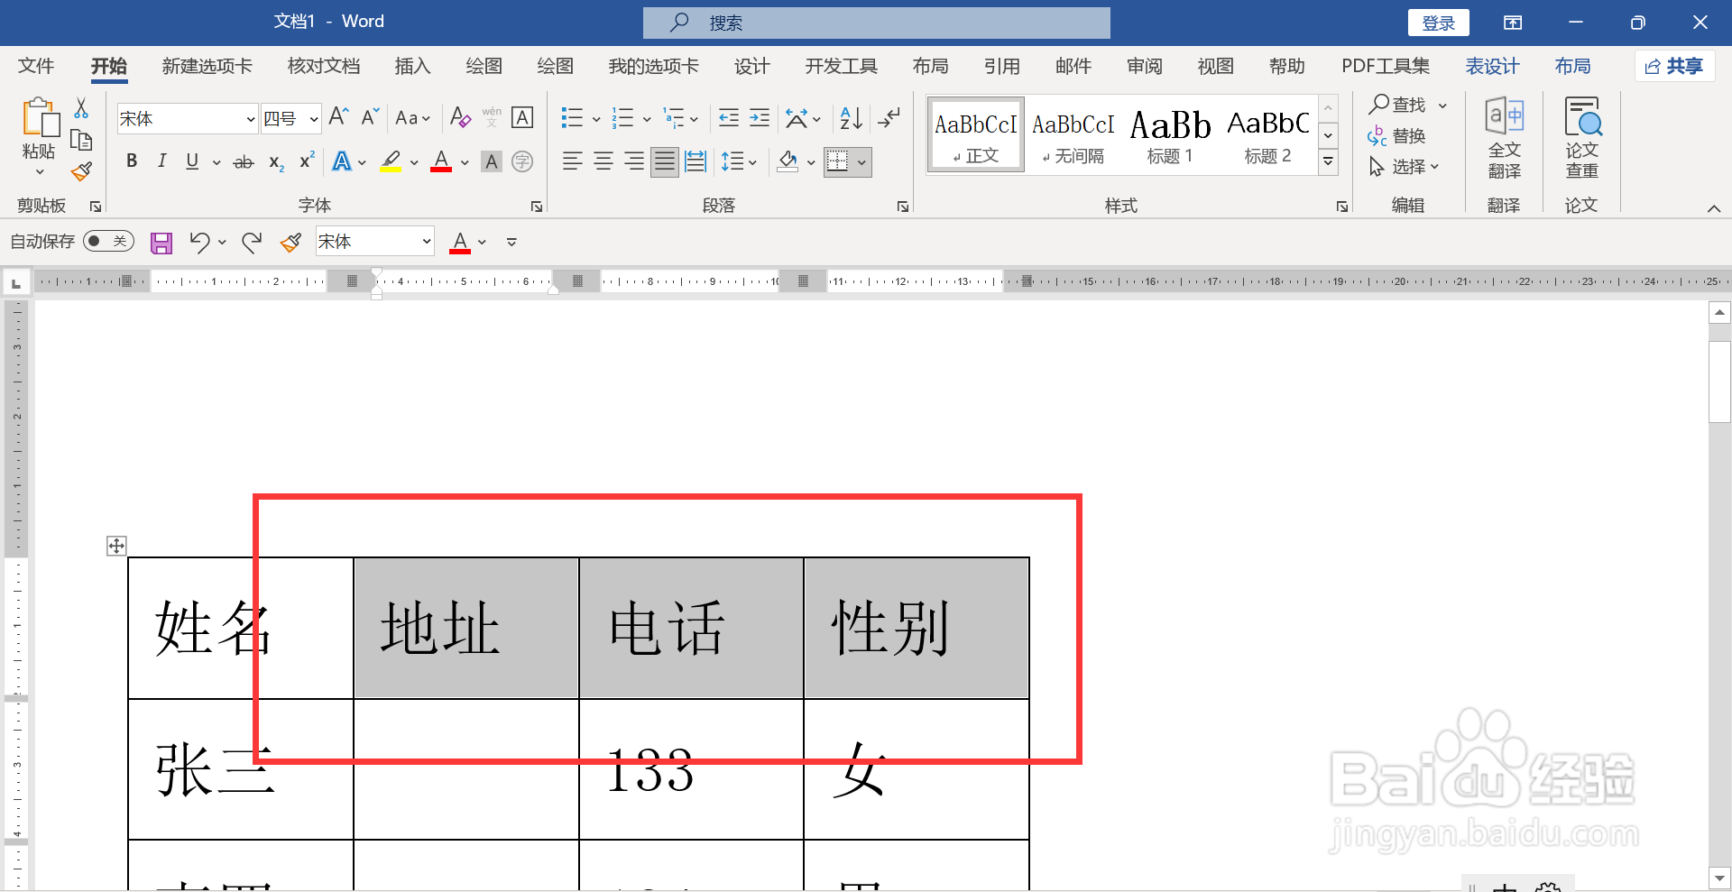Open the paragraph settings dialog launcher

coord(903,207)
